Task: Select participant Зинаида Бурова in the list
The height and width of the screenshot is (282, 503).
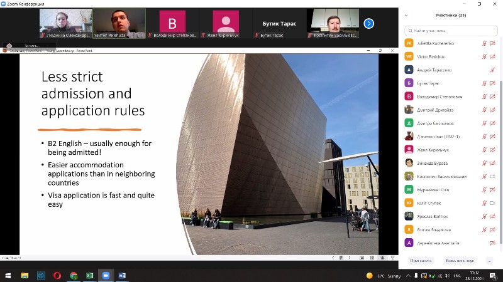Action: click(431, 163)
